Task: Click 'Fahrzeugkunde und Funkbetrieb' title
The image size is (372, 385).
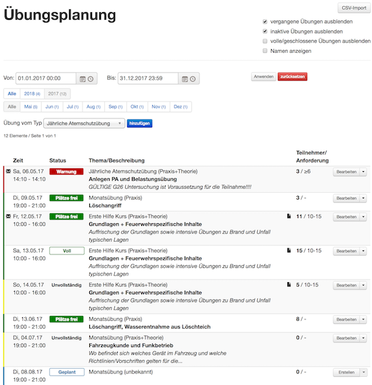Action: click(131, 345)
